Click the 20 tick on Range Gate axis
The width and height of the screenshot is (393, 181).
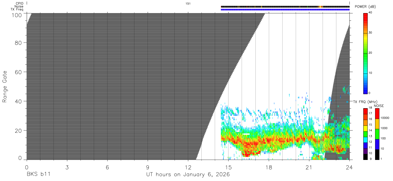pos(18,131)
